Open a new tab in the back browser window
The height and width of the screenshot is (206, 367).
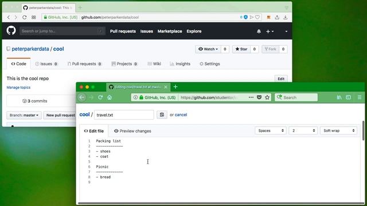(80, 7)
